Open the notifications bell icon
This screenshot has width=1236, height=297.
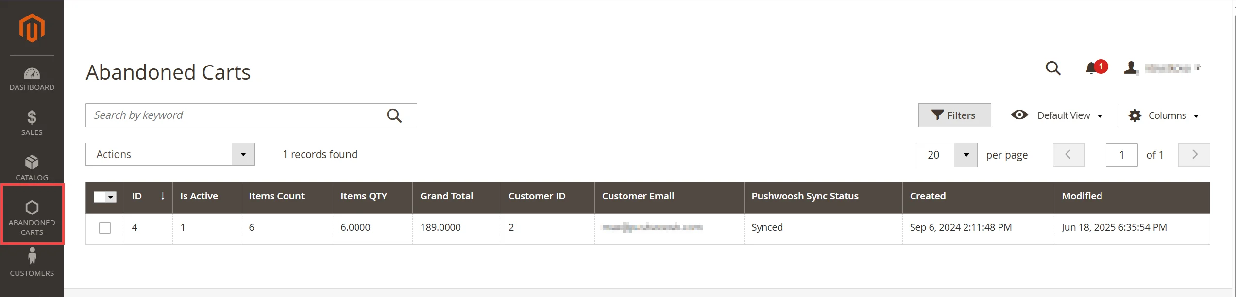pos(1092,68)
